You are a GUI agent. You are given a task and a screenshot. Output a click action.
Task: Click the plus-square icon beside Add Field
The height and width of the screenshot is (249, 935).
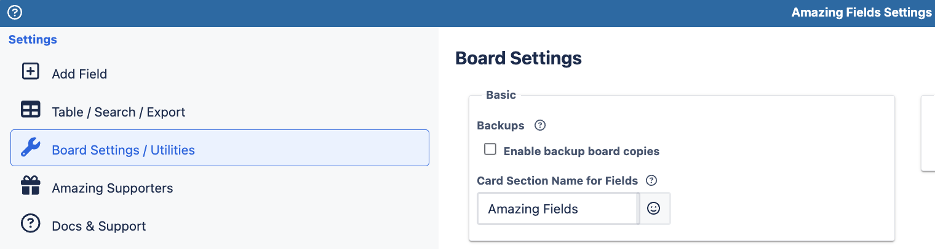pos(30,72)
